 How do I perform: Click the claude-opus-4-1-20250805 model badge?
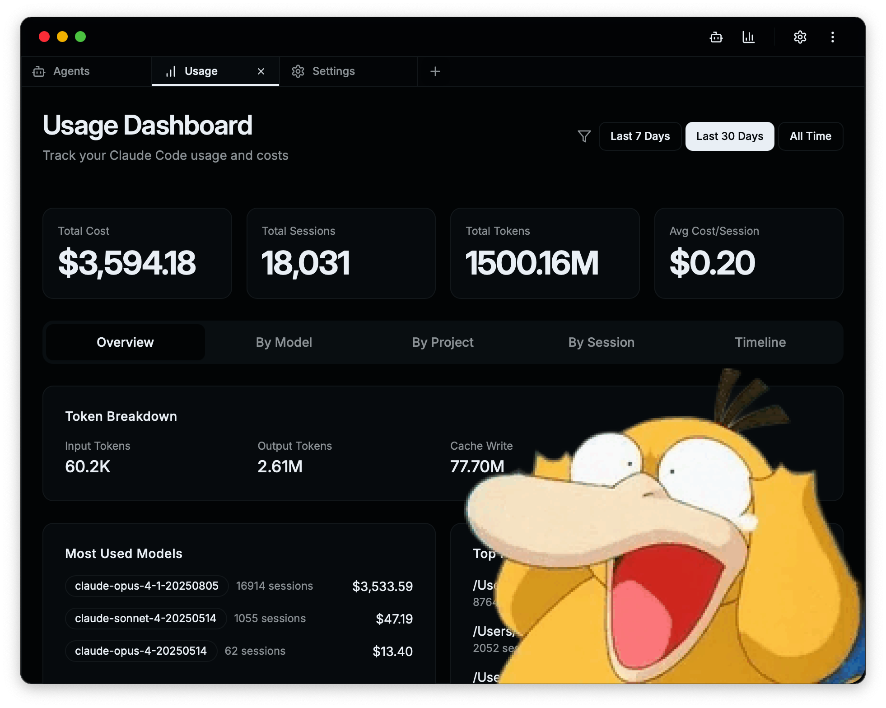(x=146, y=586)
